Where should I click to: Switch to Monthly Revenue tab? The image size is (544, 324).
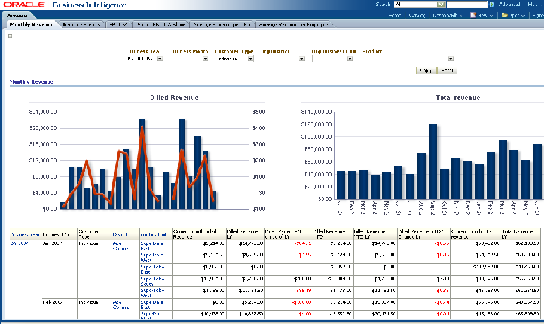coord(32,25)
